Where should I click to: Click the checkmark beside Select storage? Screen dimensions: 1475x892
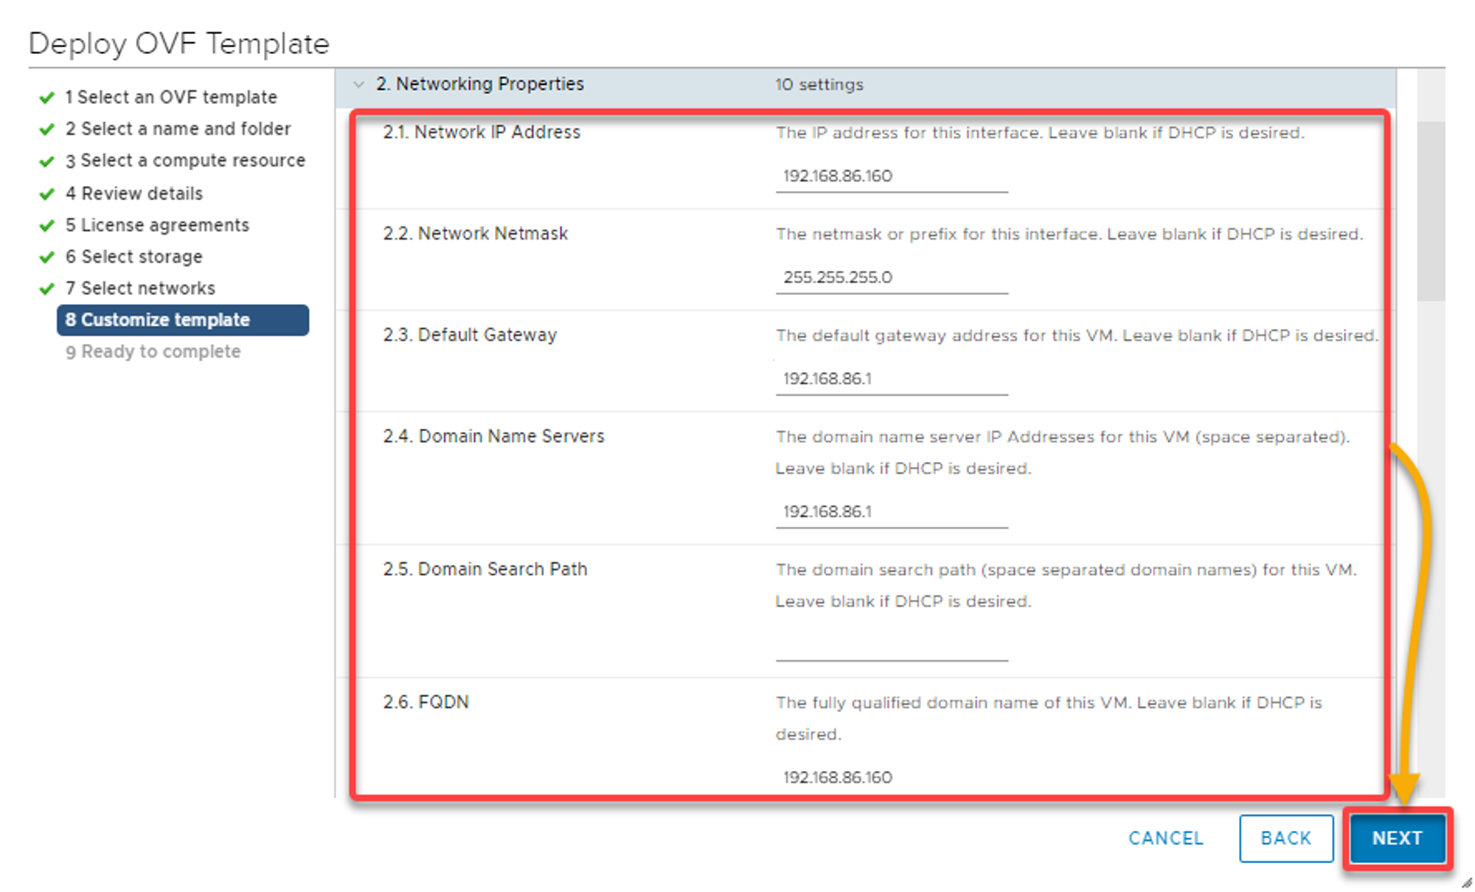point(46,256)
